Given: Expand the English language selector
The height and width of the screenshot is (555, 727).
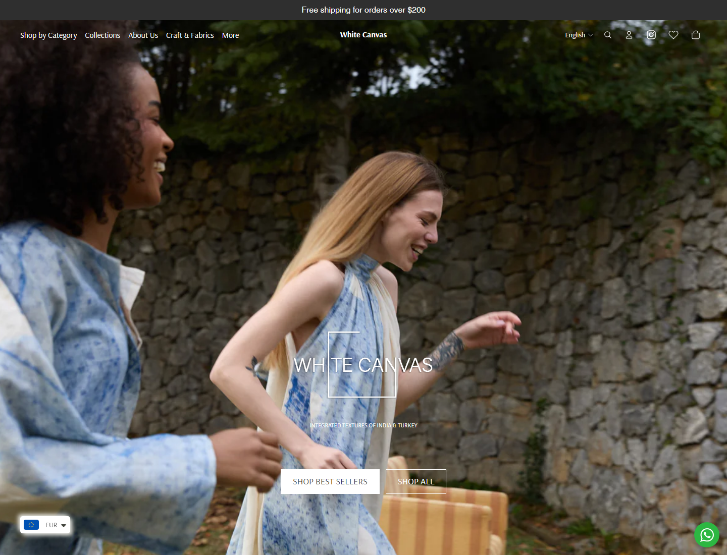Looking at the screenshot, I should [x=579, y=35].
